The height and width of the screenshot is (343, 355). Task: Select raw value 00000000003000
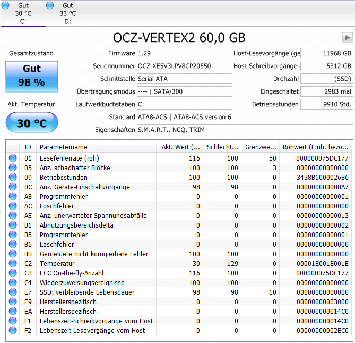coord(323,302)
